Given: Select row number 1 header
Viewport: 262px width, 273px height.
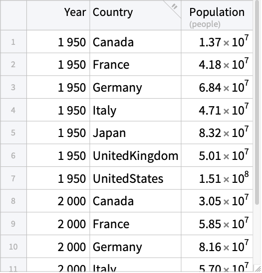Looking at the screenshot, I should click(x=13, y=42).
